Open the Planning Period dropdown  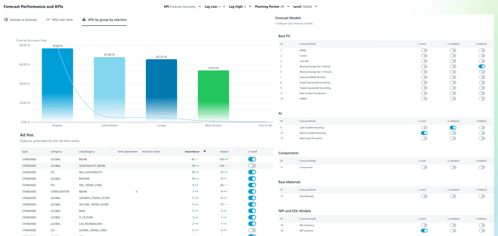pos(272,7)
